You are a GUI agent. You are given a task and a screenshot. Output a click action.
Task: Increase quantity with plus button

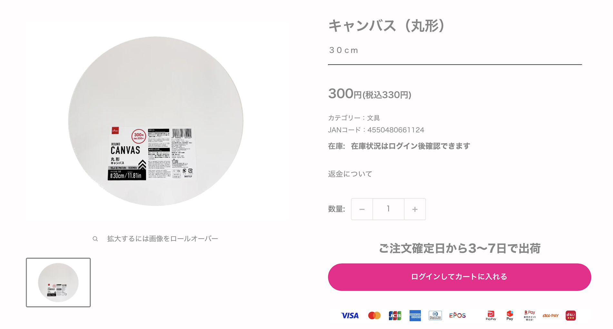tap(415, 209)
